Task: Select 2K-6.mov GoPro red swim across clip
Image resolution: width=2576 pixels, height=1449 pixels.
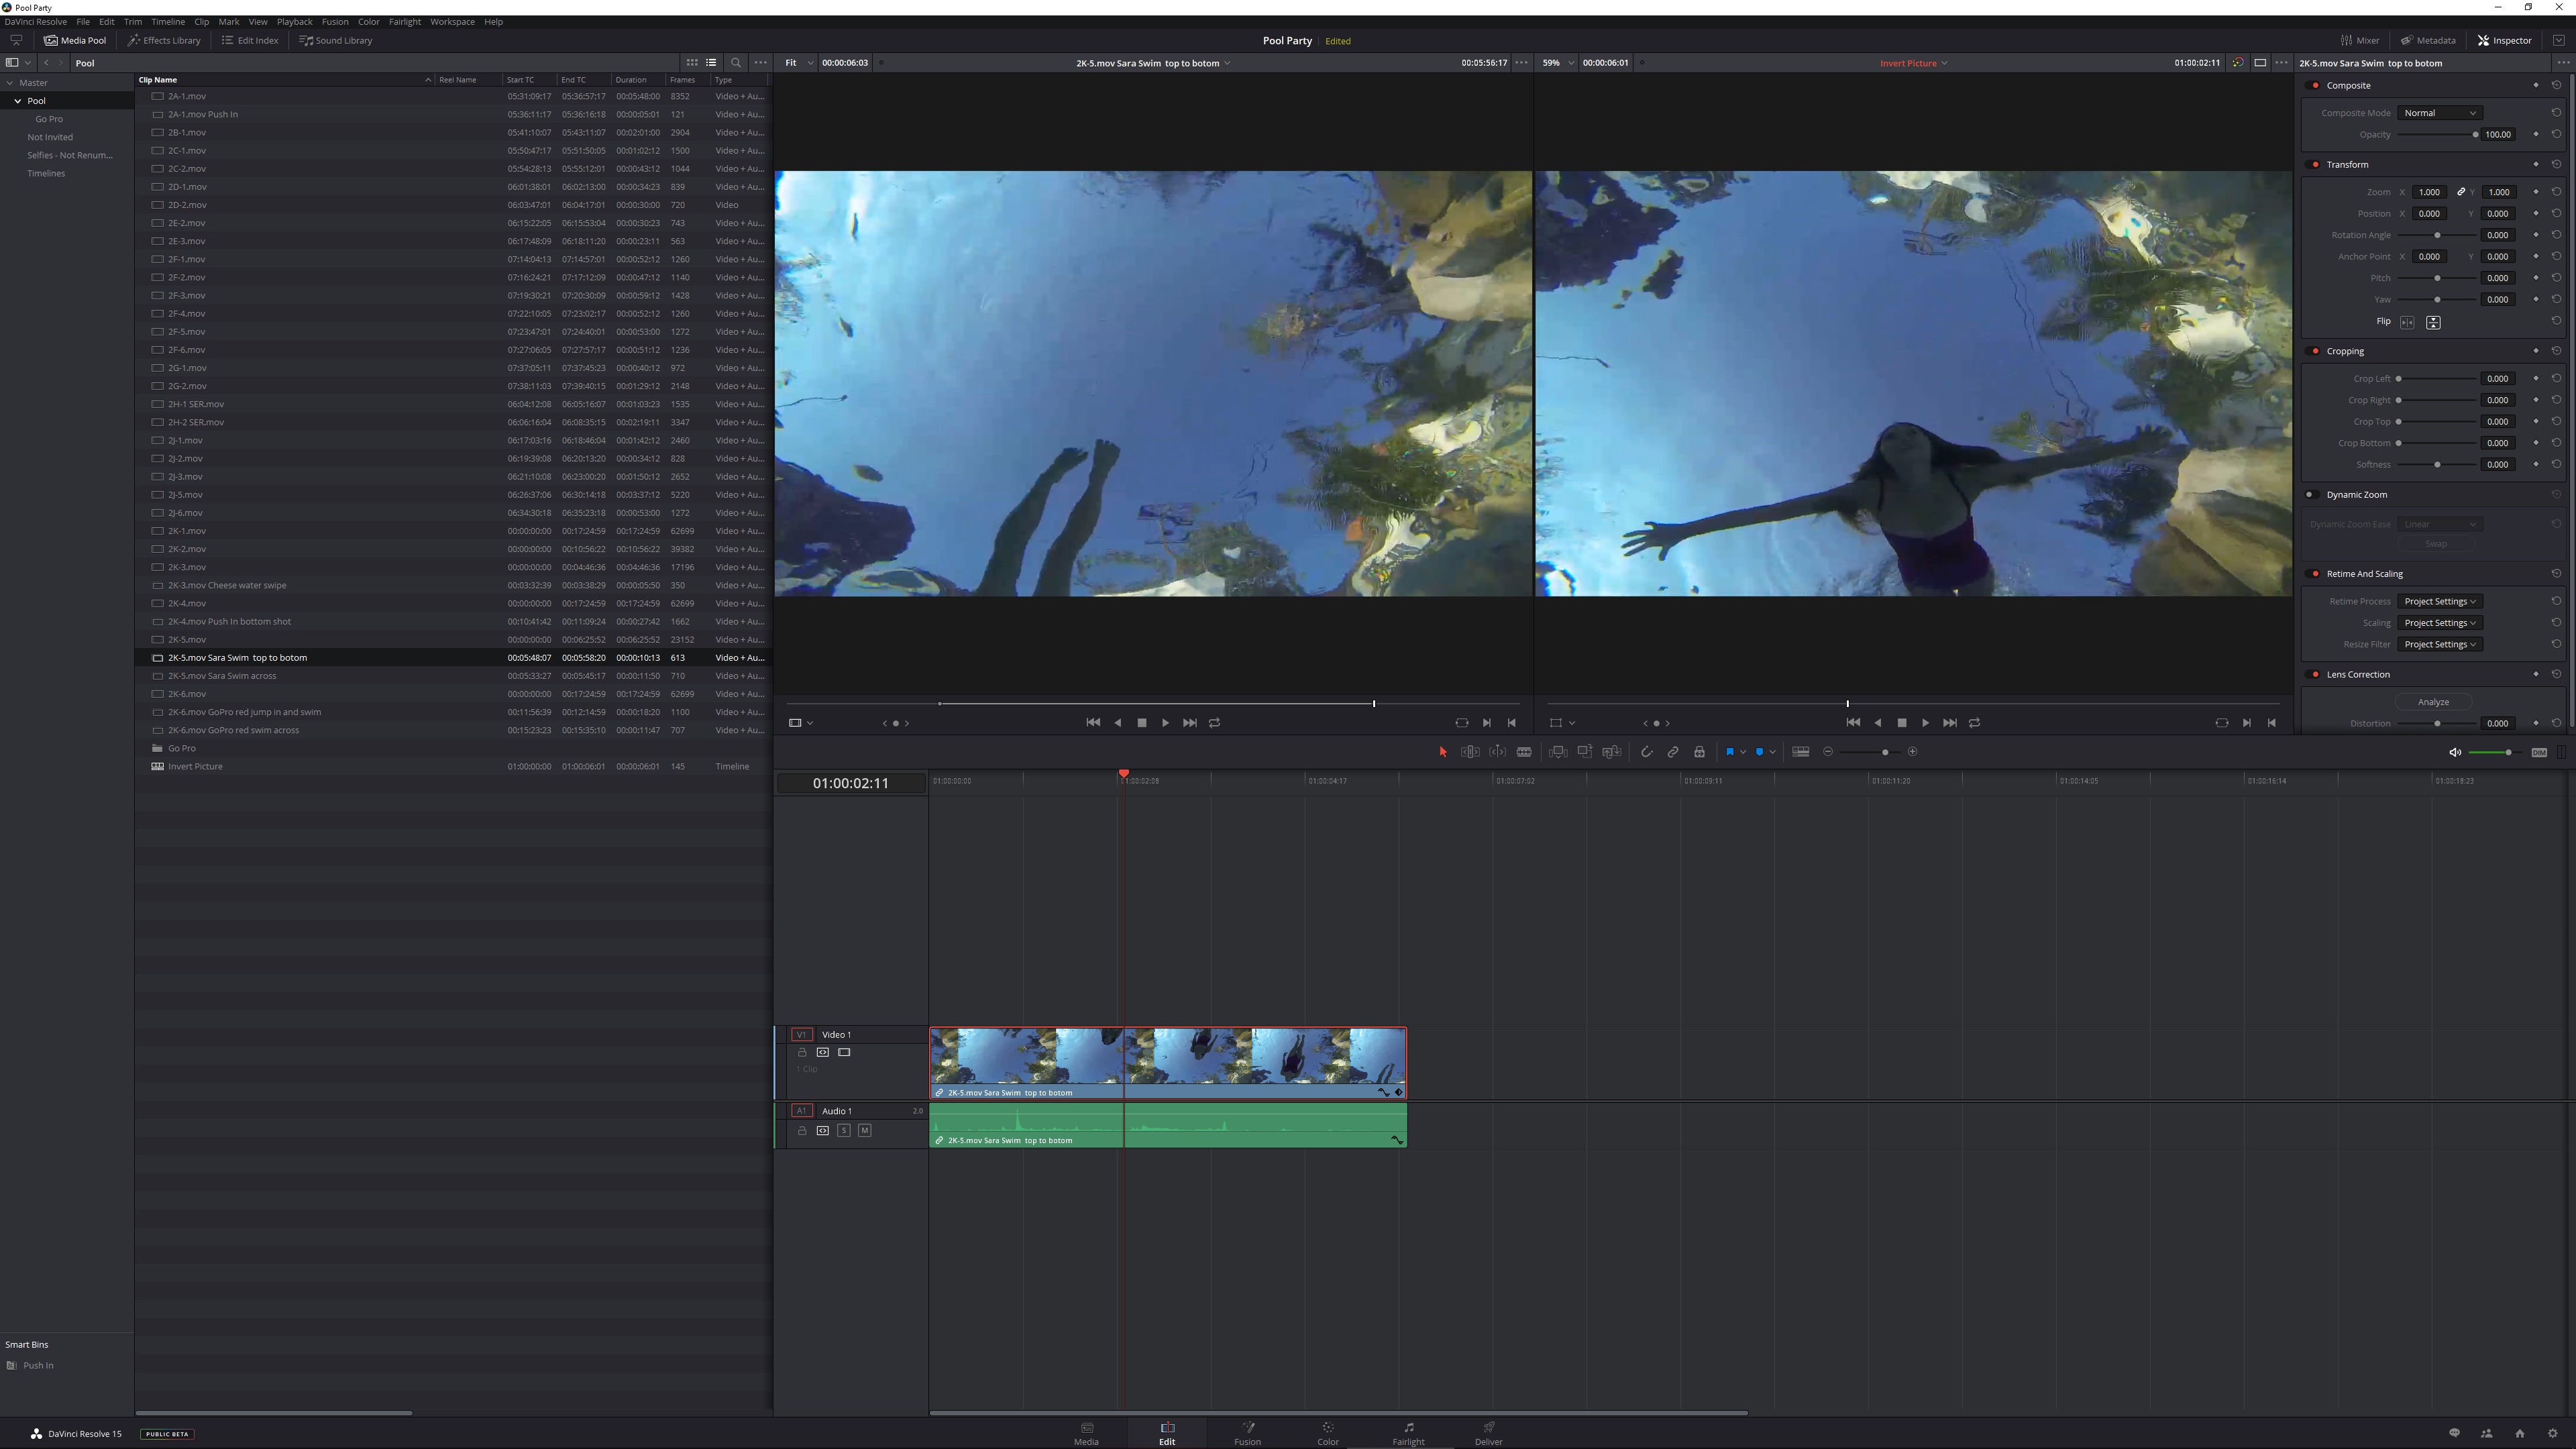Action: tap(454, 730)
